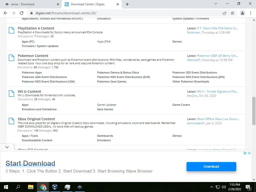
Task: Open latest post Pokemon GBA UK Berry Glitch
Action: [x=217, y=56]
